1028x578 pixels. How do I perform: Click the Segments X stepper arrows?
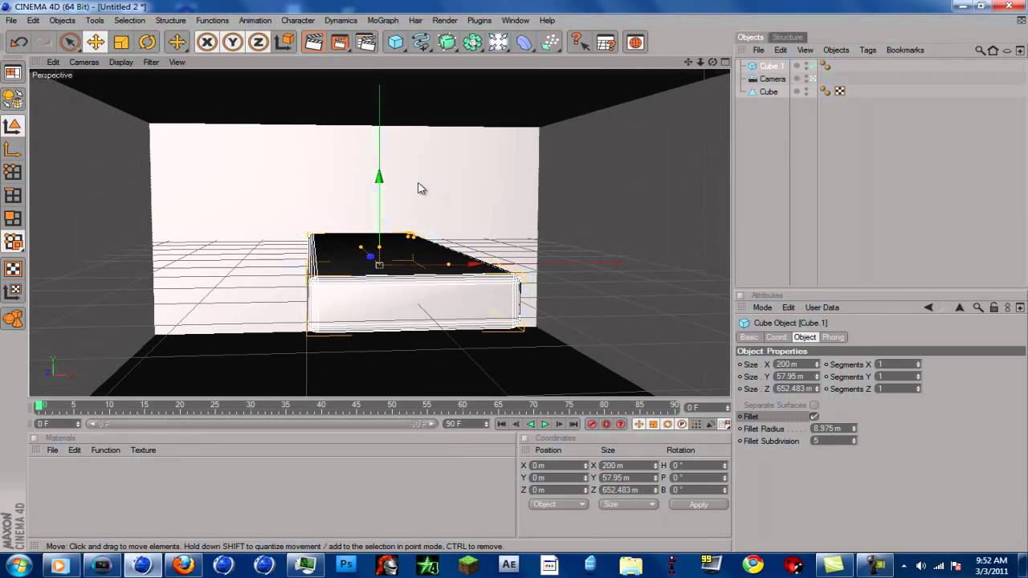click(x=918, y=364)
